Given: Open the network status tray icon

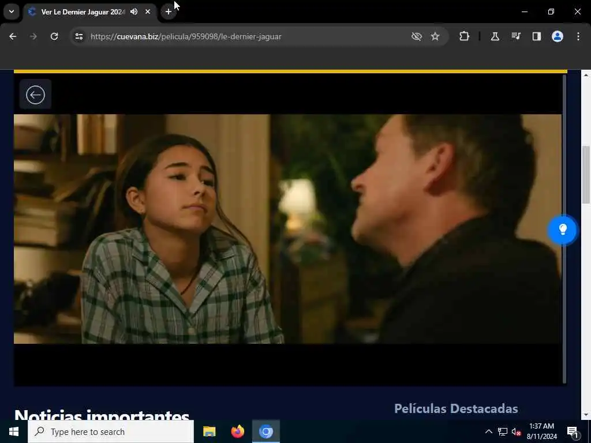Looking at the screenshot, I should tap(503, 431).
